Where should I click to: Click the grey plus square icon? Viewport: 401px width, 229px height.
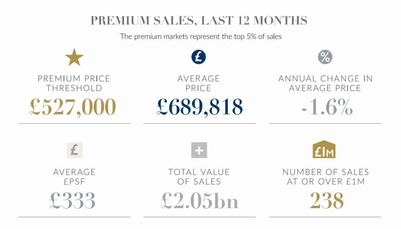(199, 150)
